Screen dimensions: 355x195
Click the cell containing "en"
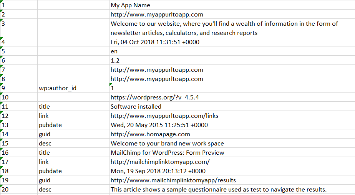[114, 51]
